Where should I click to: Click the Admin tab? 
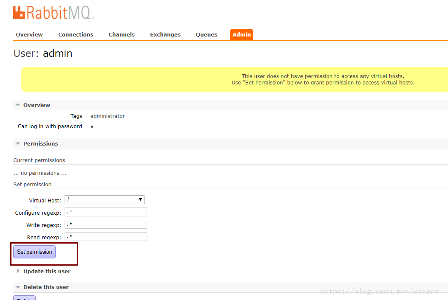241,34
